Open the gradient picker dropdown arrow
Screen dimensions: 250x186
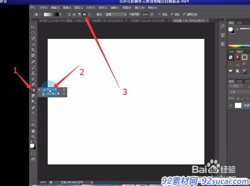pyautogui.click(x=60, y=14)
